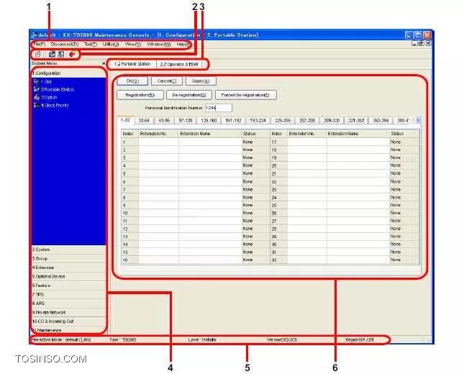
Task: Open the View menu
Action: point(133,45)
